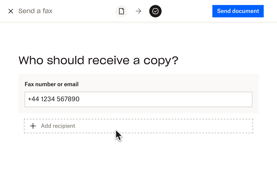Click the arrow icon between wizard steps
This screenshot has height=185, width=277.
click(138, 11)
